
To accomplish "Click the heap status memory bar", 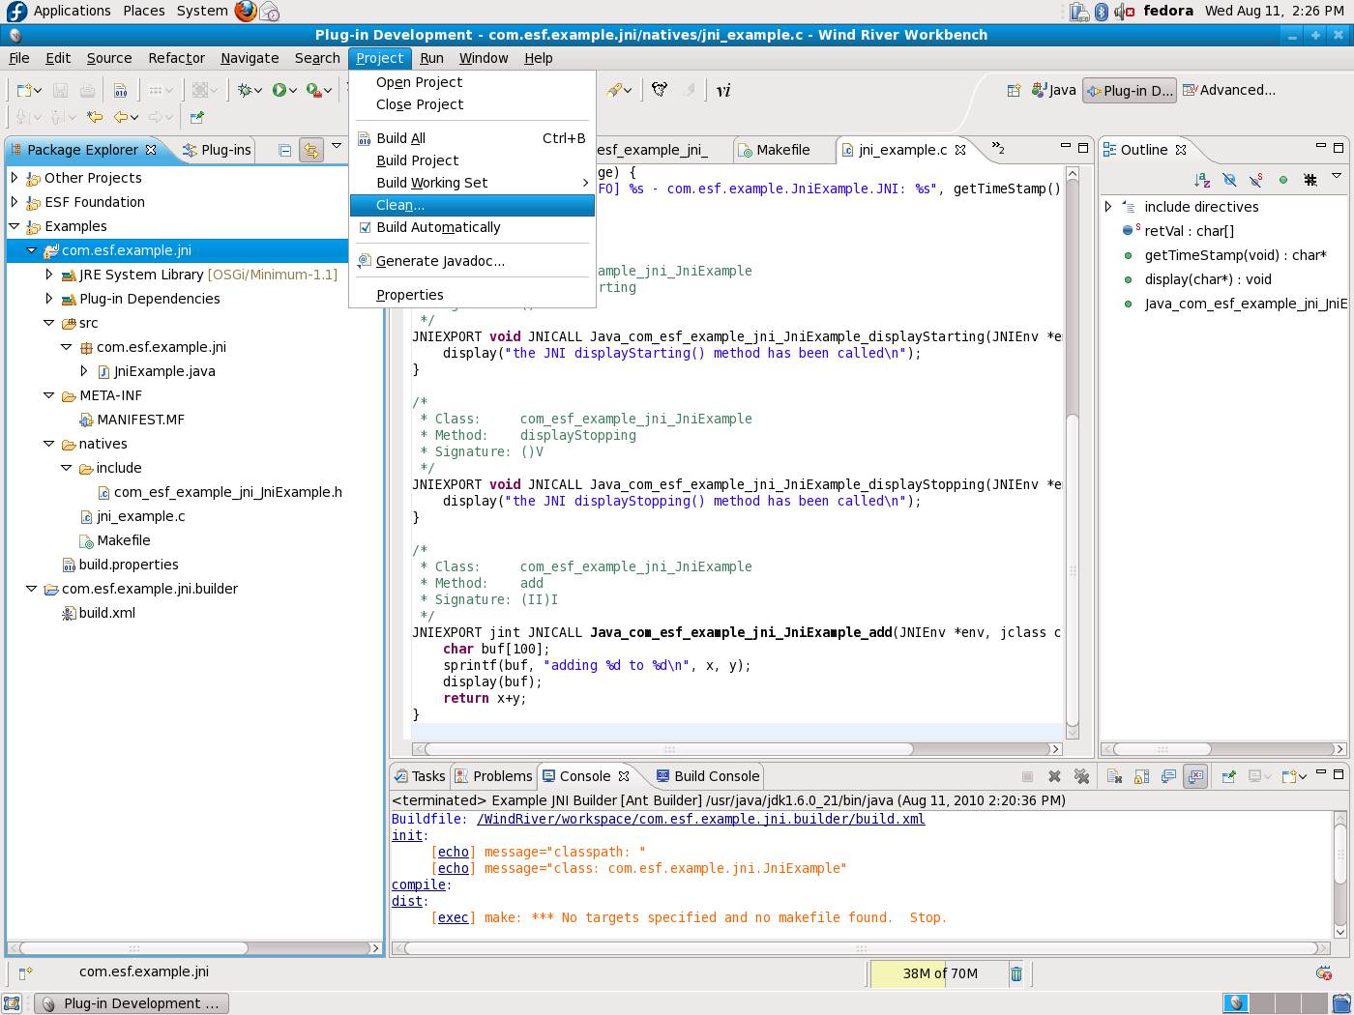I will (x=939, y=973).
